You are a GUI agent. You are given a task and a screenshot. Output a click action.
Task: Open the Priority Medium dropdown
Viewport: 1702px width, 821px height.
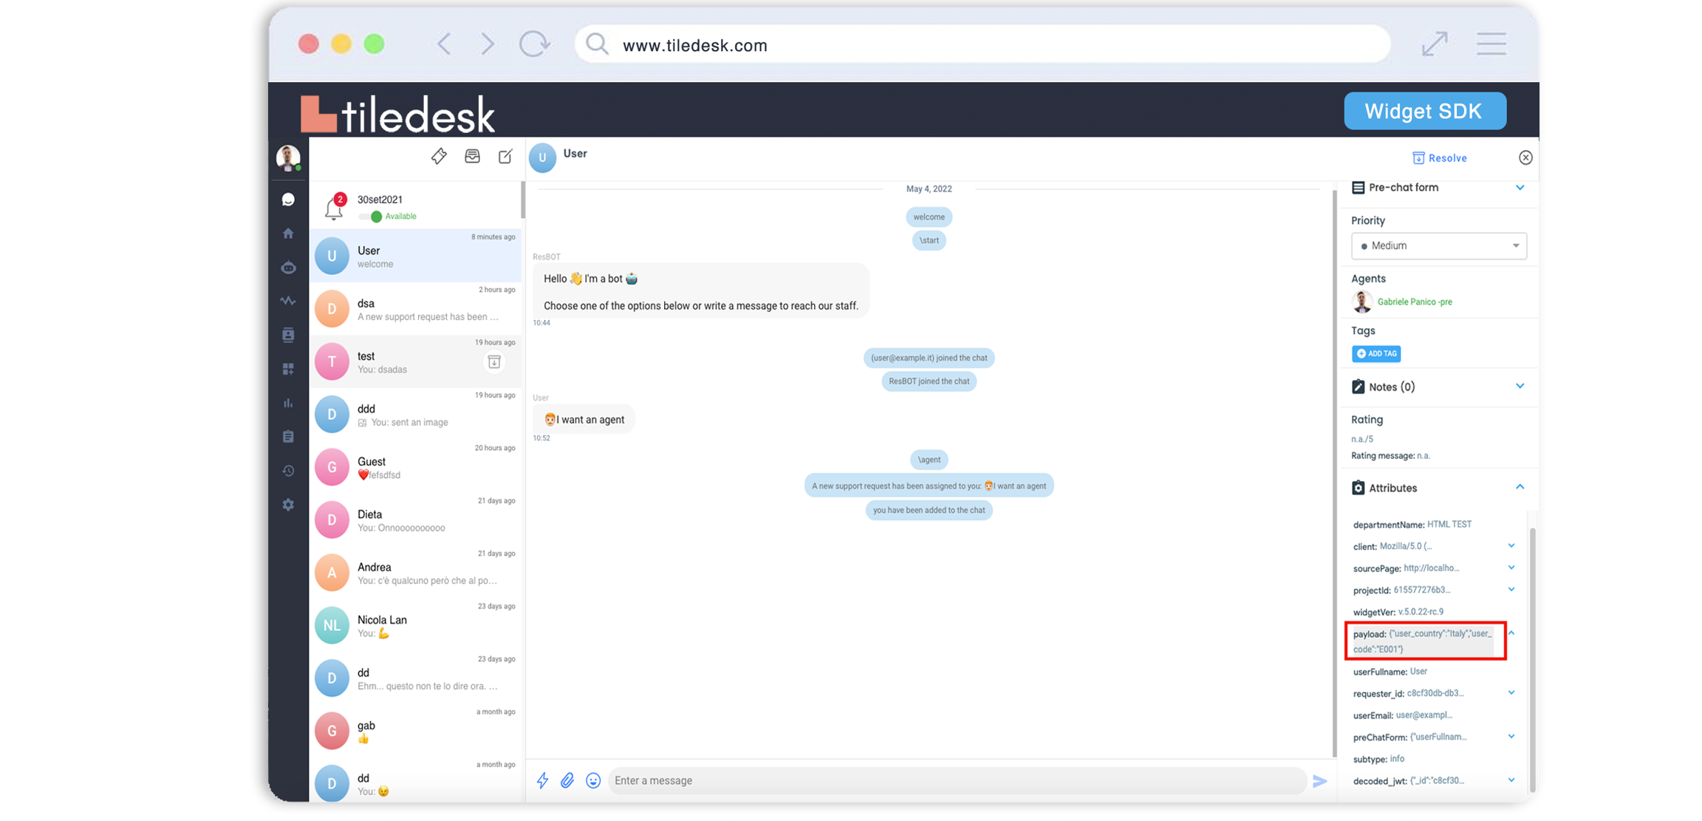(x=1438, y=246)
